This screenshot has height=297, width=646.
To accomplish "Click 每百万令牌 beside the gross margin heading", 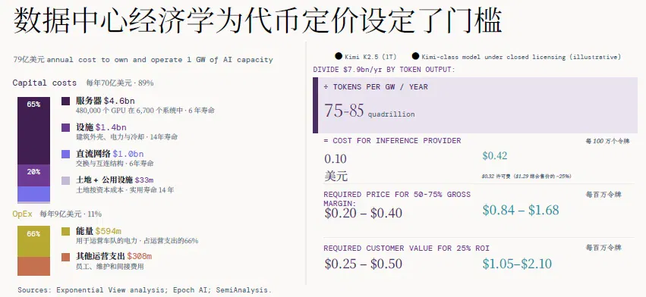I will tap(603, 195).
